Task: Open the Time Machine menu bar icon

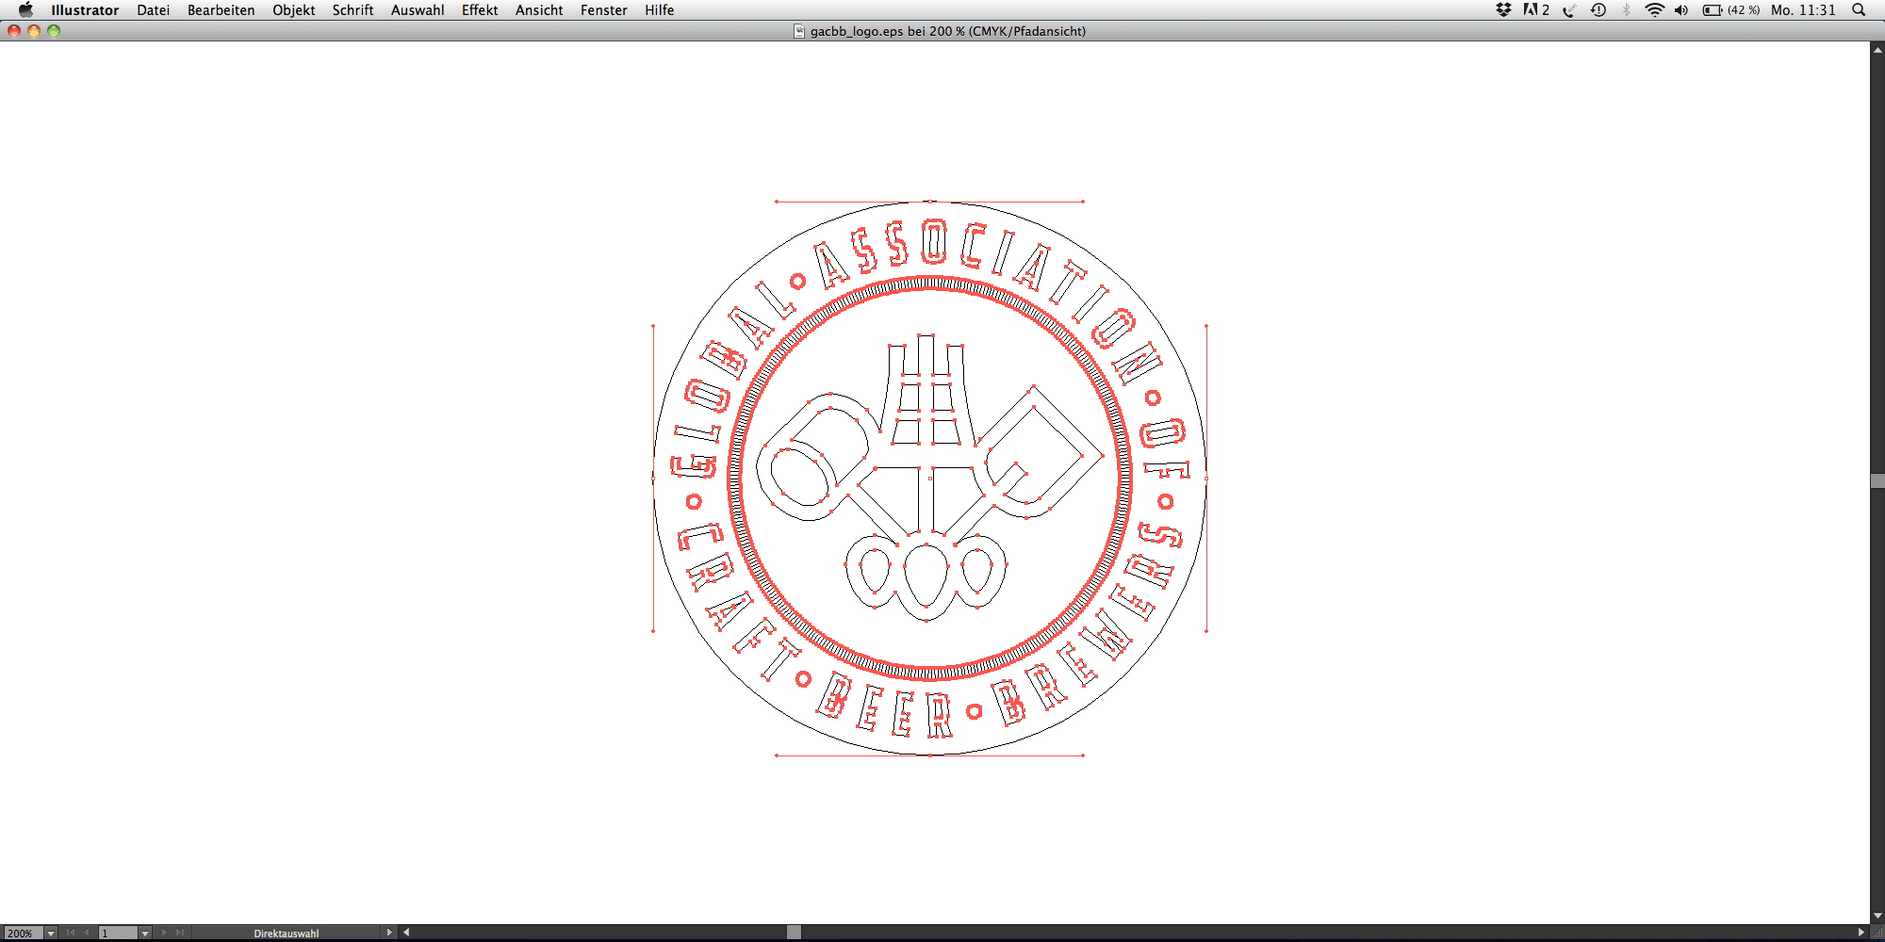Action: [x=1598, y=9]
